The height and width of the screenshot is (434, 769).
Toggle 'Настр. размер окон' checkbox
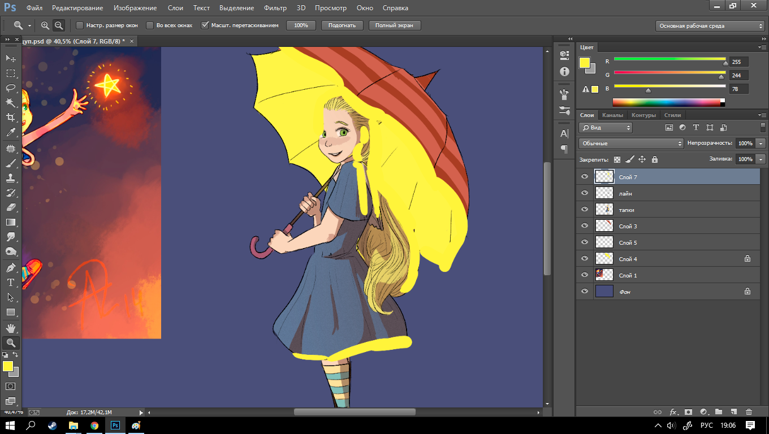pos(80,25)
